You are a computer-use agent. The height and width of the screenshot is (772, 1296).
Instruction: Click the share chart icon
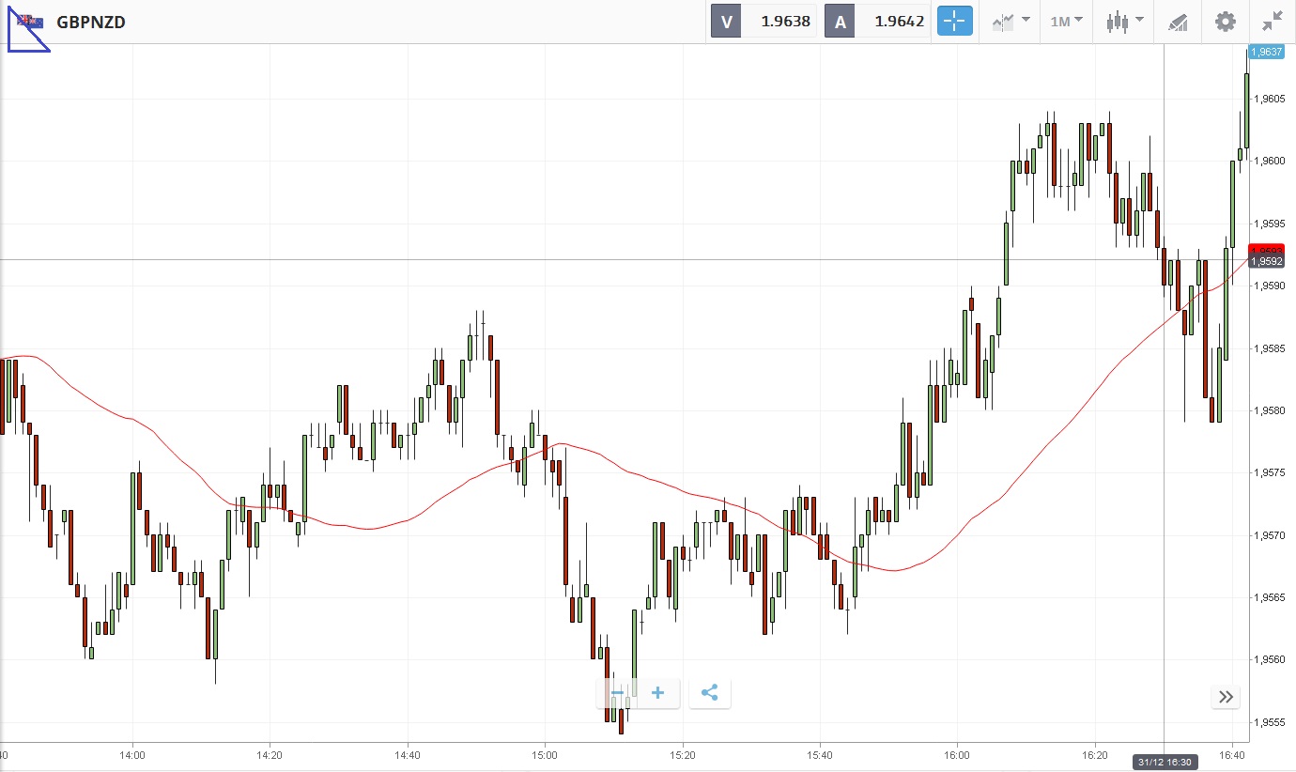[710, 693]
